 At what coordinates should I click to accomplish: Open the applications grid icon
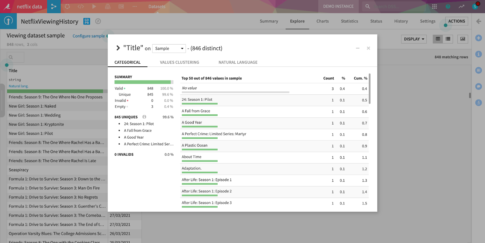[x=434, y=6]
